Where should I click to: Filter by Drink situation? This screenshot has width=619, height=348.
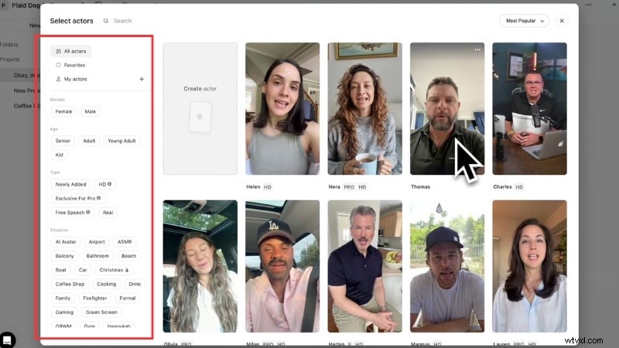pos(135,285)
